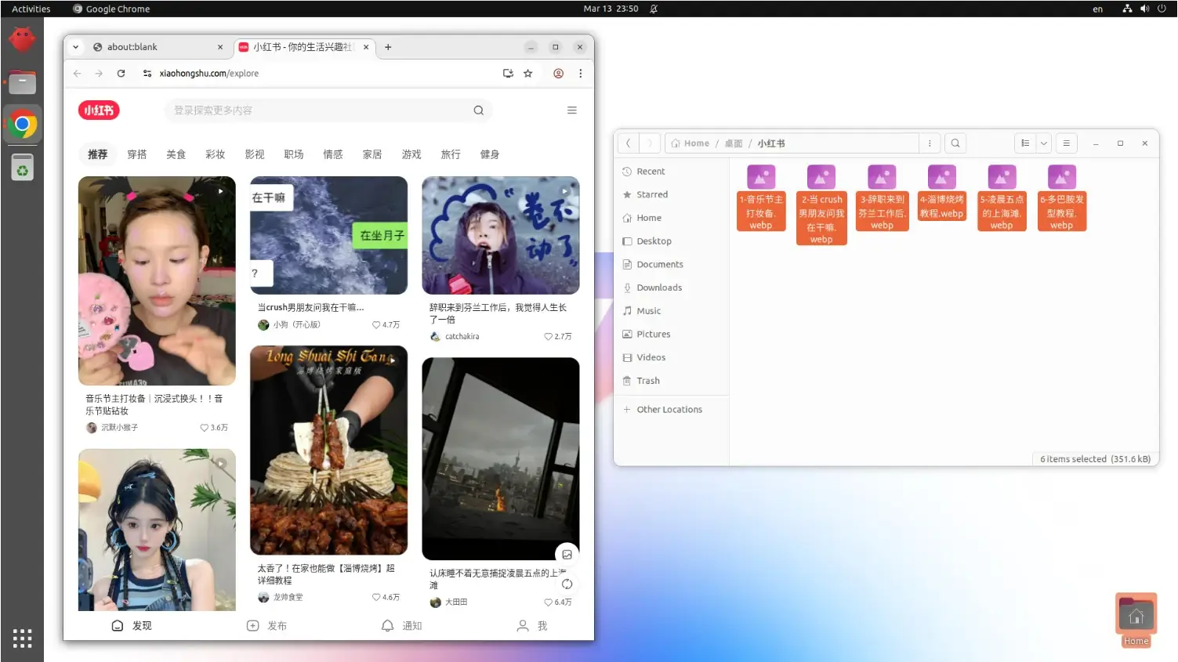
Task: Toggle list view in Files window
Action: pyautogui.click(x=1025, y=143)
